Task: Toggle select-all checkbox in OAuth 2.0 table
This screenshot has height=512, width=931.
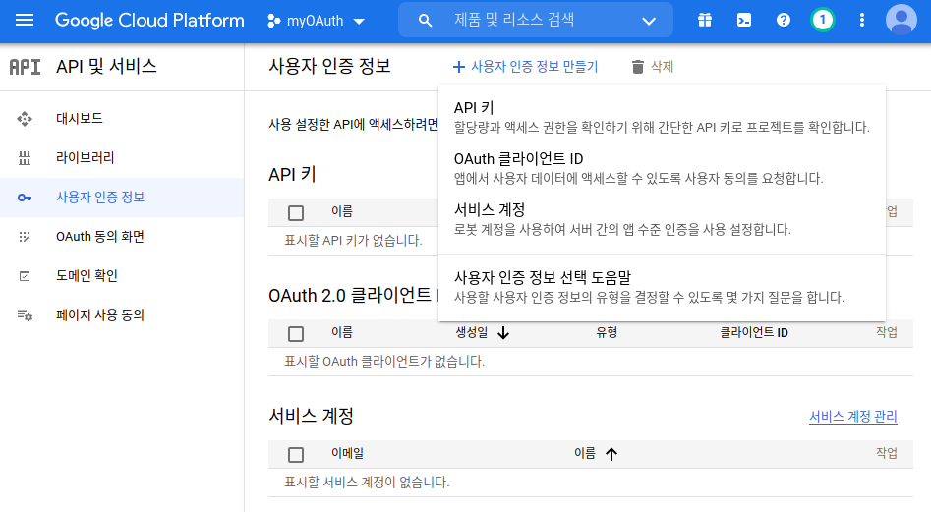Action: coord(296,333)
